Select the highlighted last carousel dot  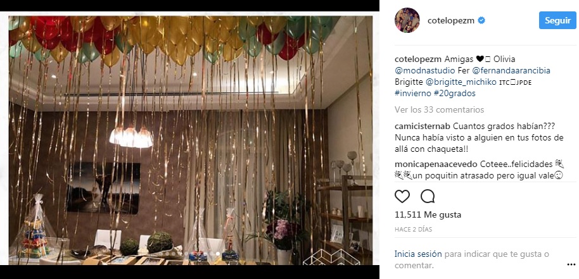(218, 254)
